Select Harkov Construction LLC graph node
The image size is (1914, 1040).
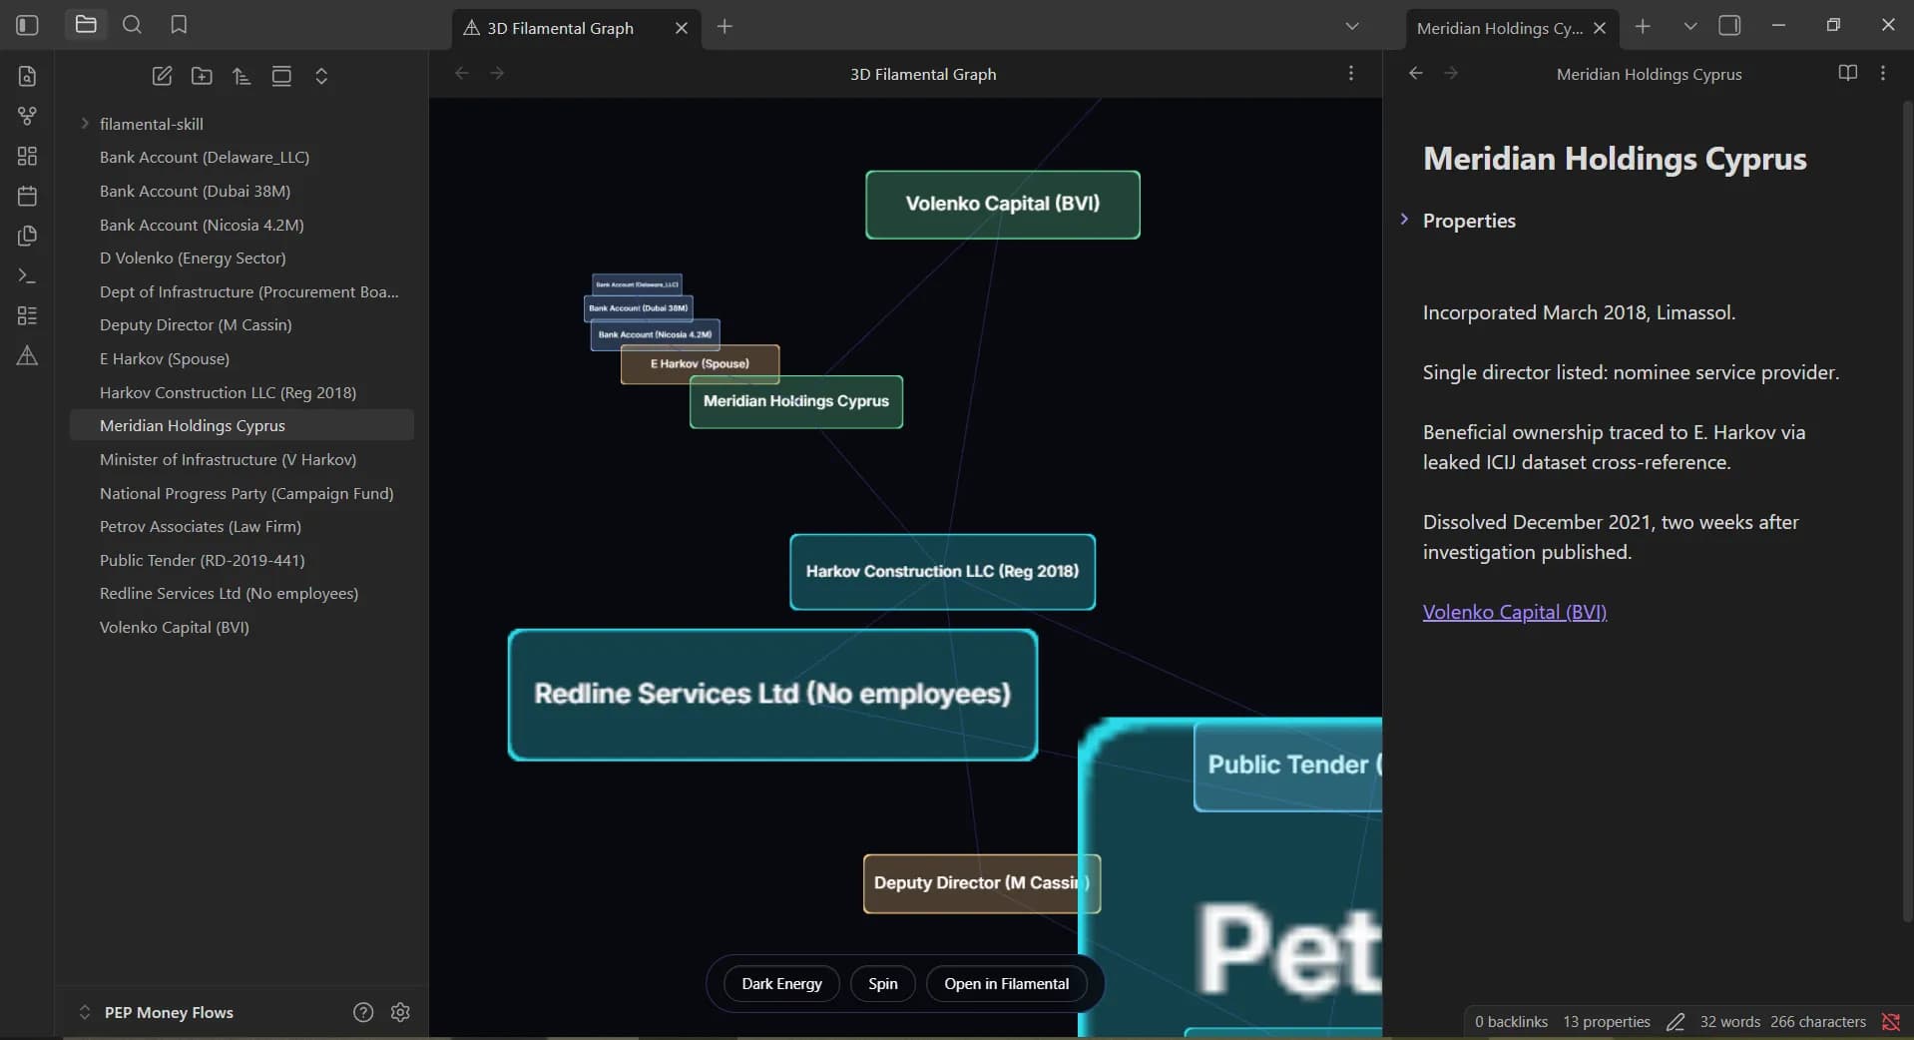942,572
